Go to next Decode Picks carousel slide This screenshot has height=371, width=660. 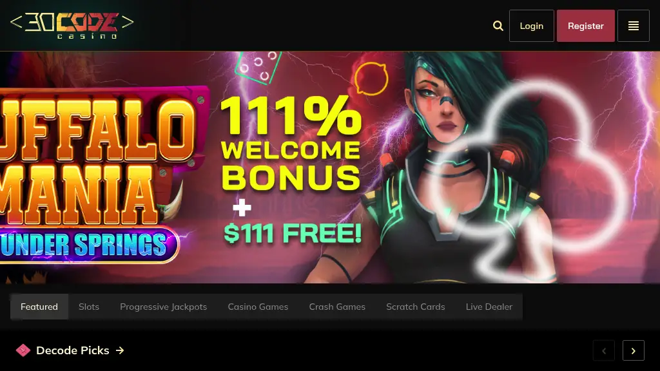[x=633, y=350]
